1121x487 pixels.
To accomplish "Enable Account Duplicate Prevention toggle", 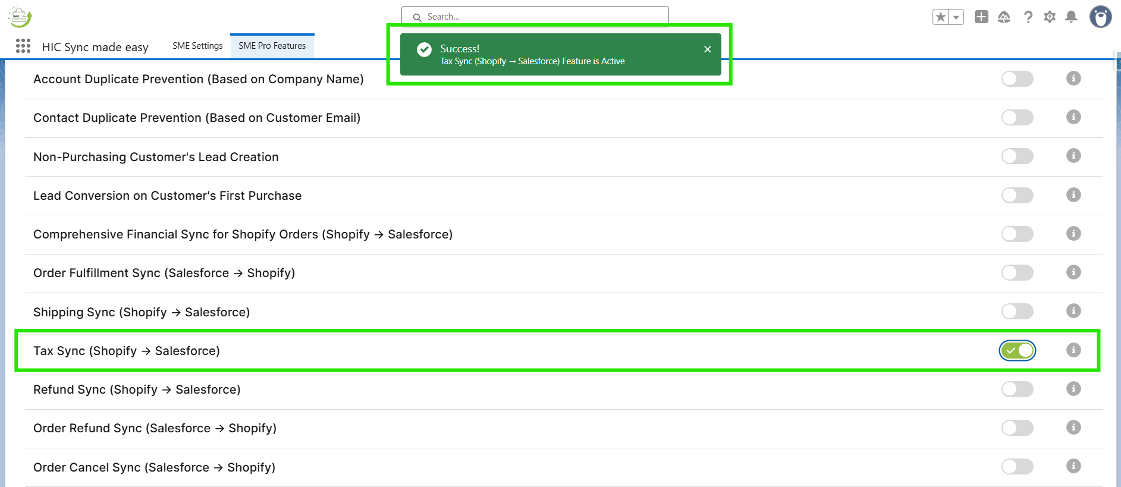I will click(x=1017, y=78).
